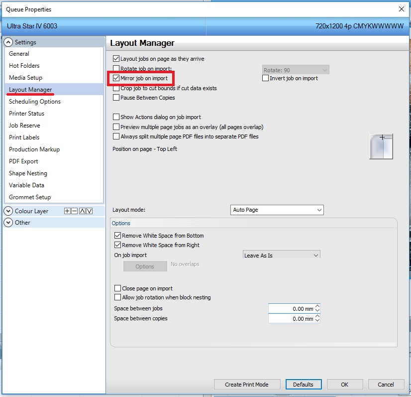This screenshot has width=411, height=397.
Task: Uncheck Remove White Space from Right
Action: pyautogui.click(x=118, y=245)
